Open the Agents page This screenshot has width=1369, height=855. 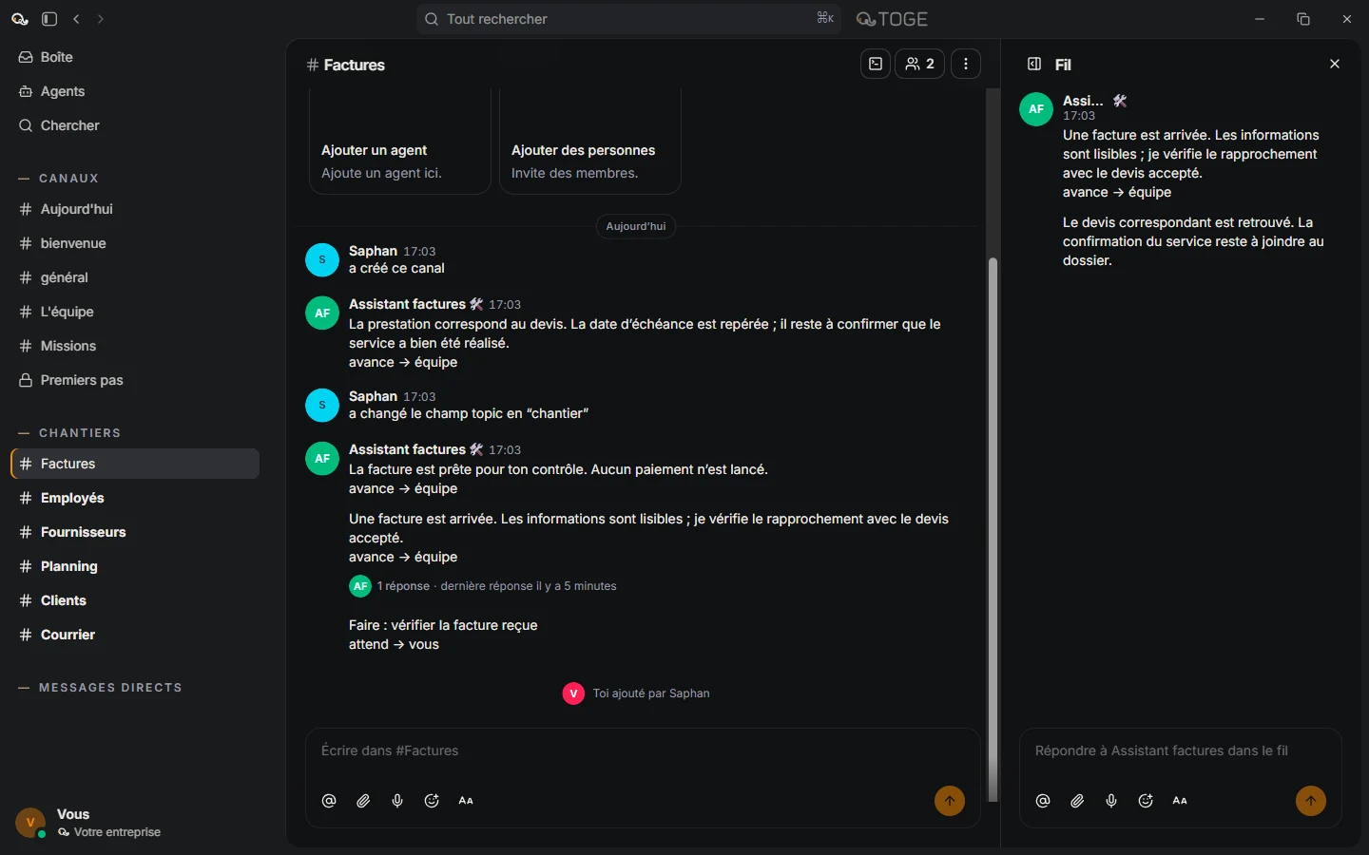click(135, 91)
